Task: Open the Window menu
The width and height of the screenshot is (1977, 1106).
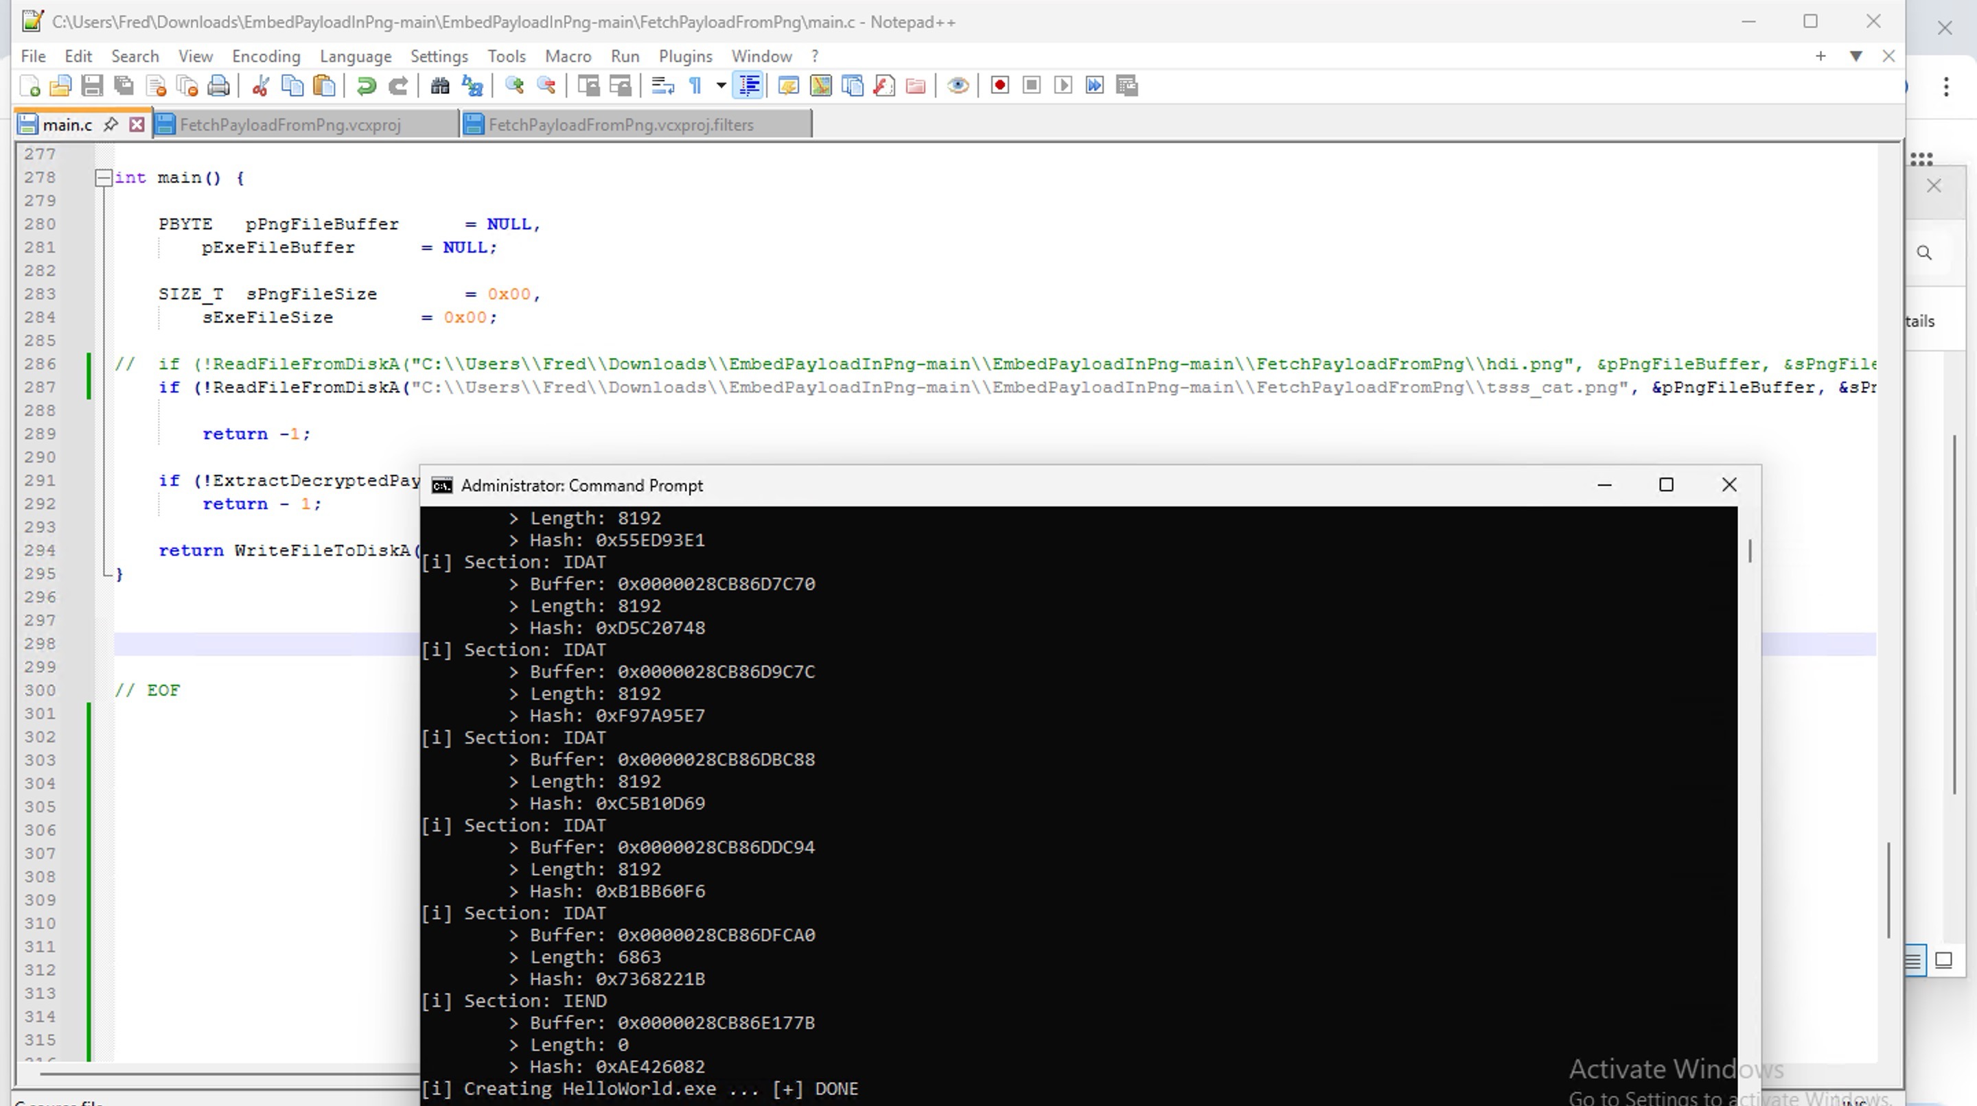Action: point(761,56)
